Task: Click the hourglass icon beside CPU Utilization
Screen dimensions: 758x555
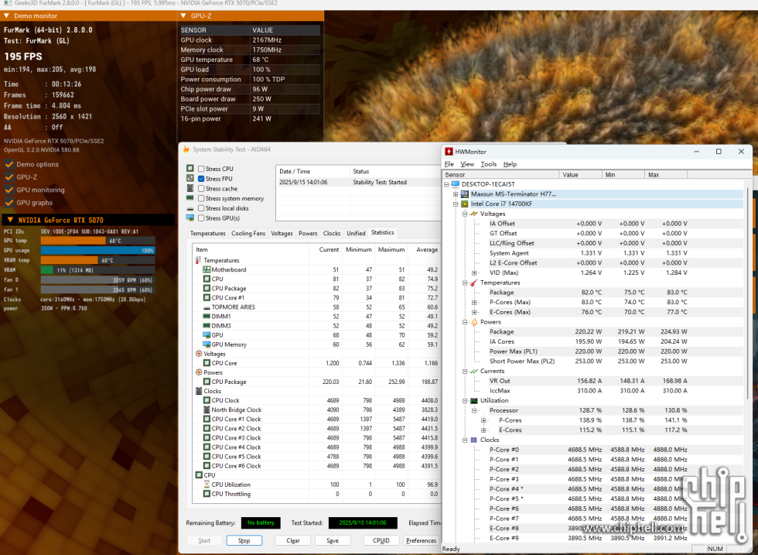Action: 207,485
